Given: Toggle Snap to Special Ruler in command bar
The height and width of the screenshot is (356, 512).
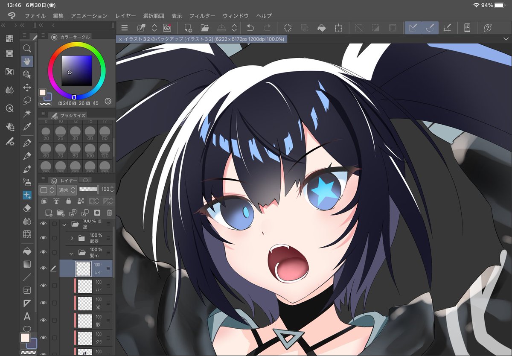Looking at the screenshot, I should coord(430,28).
